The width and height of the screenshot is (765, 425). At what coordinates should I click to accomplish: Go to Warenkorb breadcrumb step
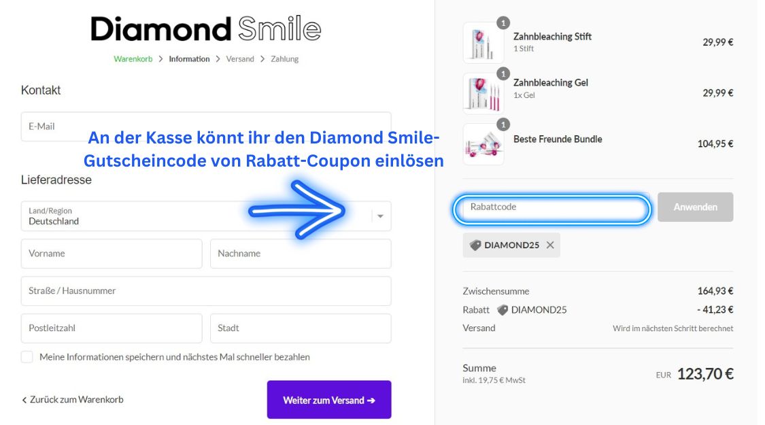[133, 59]
